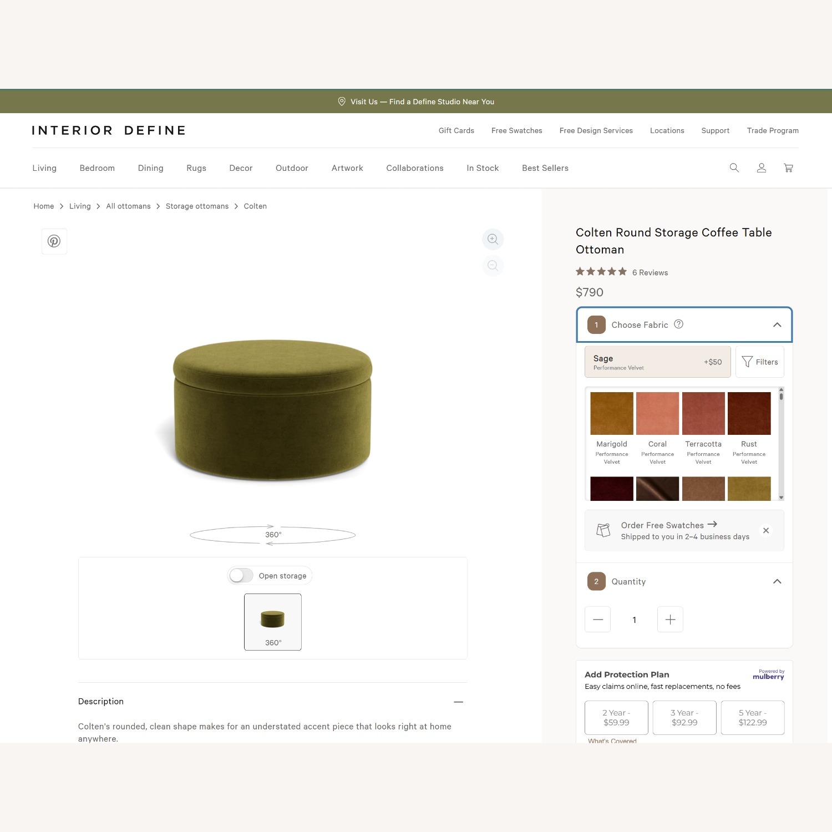
Task: Pin product image to Pinterest
Action: point(54,241)
